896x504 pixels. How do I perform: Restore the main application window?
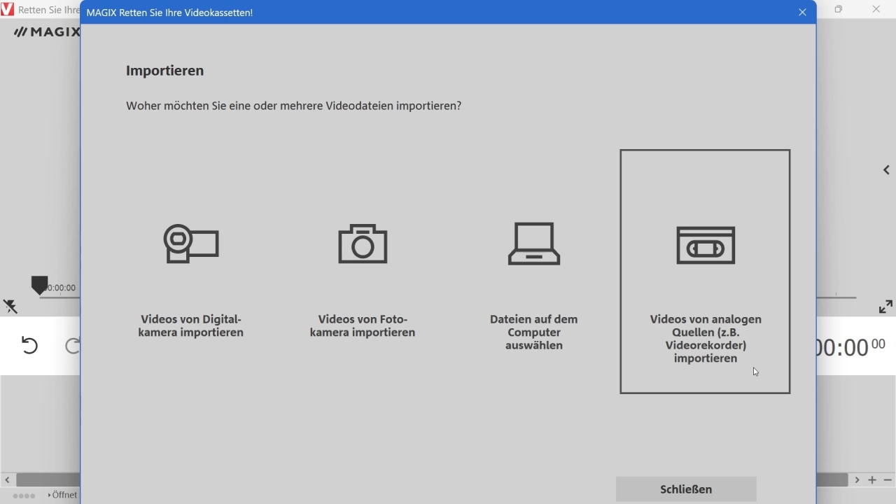point(839,9)
